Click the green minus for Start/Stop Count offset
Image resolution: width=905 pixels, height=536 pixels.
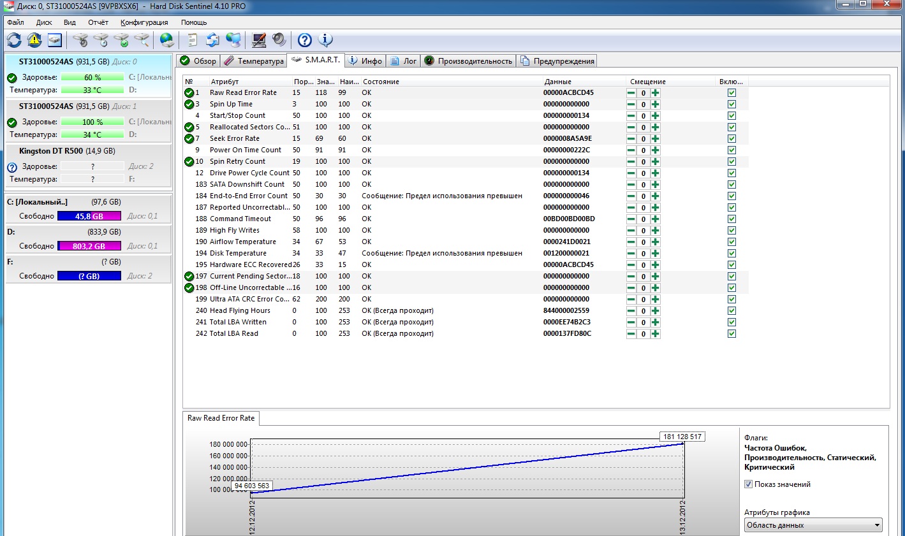coord(631,116)
